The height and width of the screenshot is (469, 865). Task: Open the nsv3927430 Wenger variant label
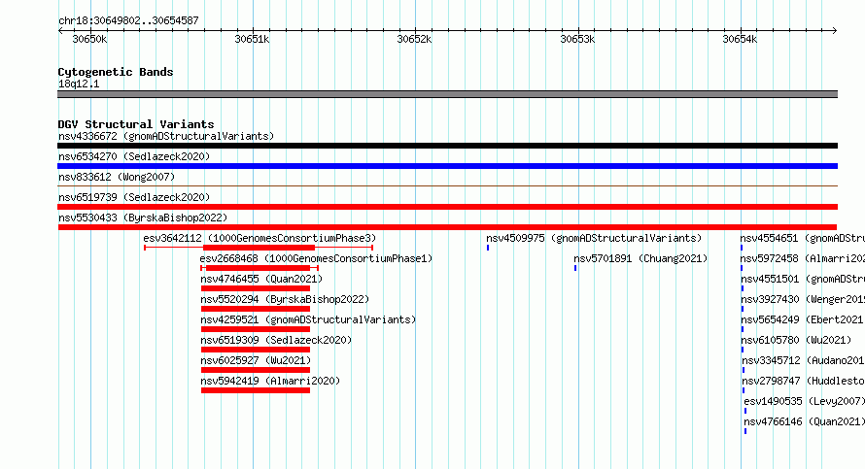pyautogui.click(x=803, y=299)
